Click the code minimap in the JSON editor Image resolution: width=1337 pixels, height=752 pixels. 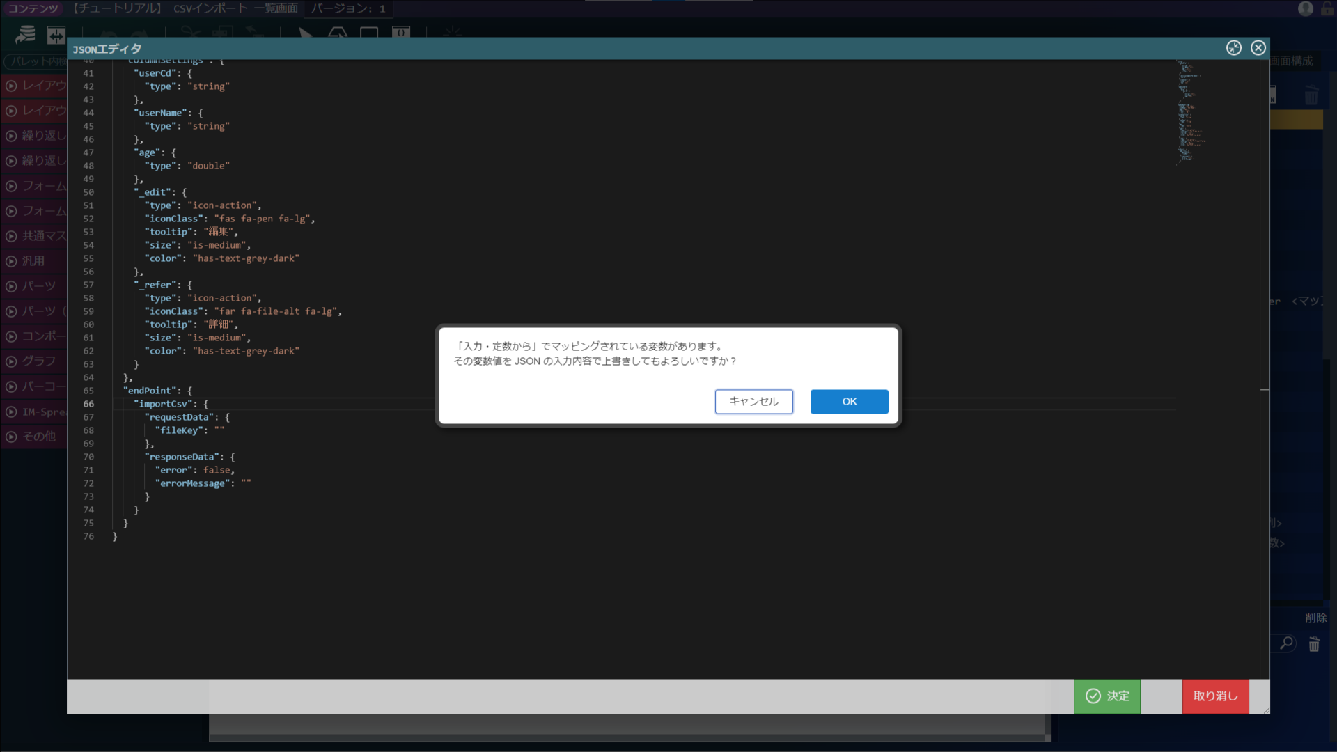click(1191, 111)
